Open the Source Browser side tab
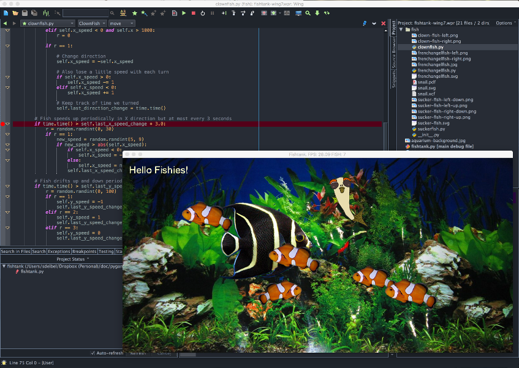This screenshot has width=519, height=368. pyautogui.click(x=393, y=52)
